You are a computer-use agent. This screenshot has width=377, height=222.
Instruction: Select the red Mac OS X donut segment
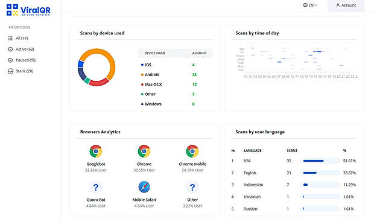click(x=99, y=83)
